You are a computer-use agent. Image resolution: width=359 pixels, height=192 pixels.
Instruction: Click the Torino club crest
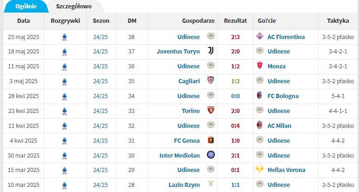click(211, 110)
